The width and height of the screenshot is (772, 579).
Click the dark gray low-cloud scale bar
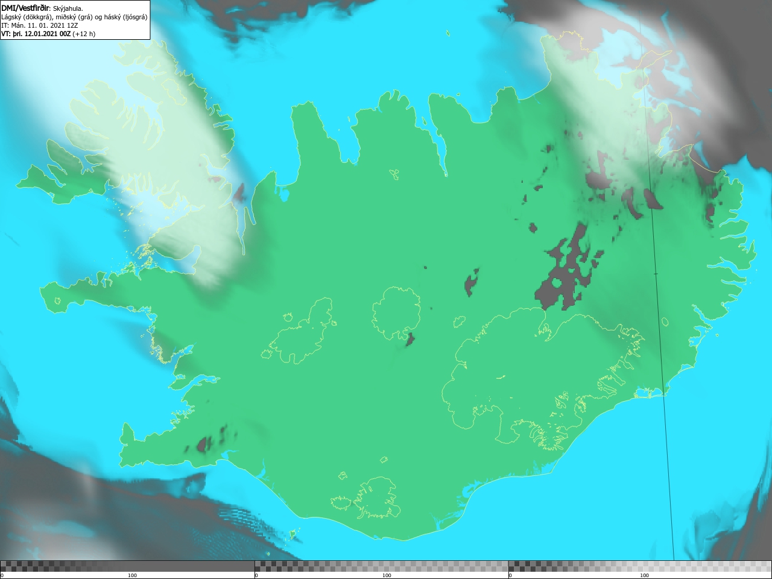pyautogui.click(x=127, y=566)
